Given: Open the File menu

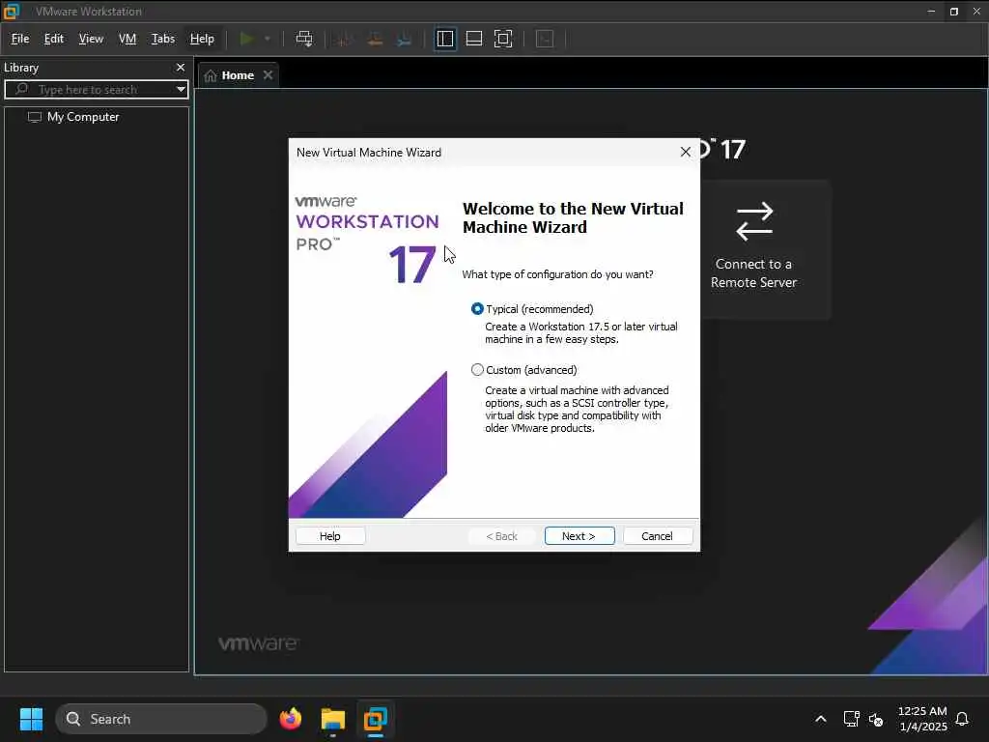Looking at the screenshot, I should [x=20, y=39].
